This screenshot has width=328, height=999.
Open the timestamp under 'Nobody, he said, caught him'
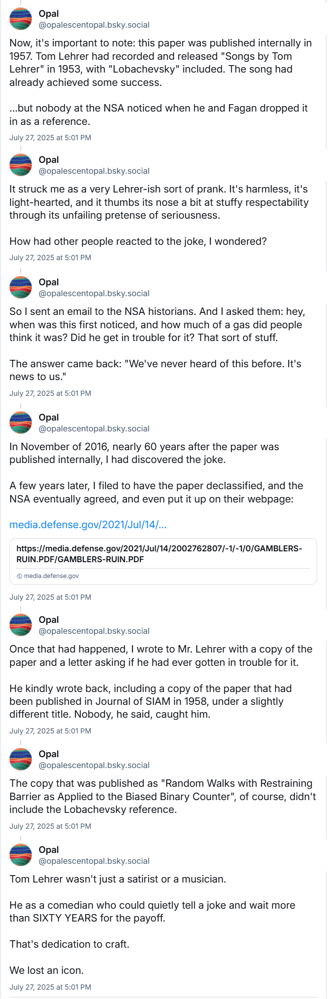50,731
